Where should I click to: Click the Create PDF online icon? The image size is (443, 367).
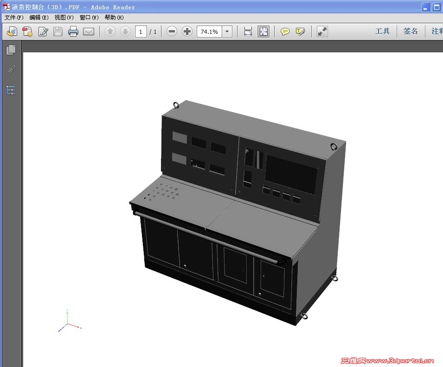tap(12, 32)
